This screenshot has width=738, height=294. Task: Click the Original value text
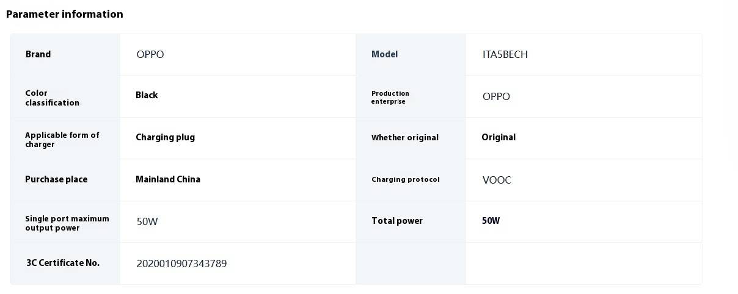pos(499,137)
